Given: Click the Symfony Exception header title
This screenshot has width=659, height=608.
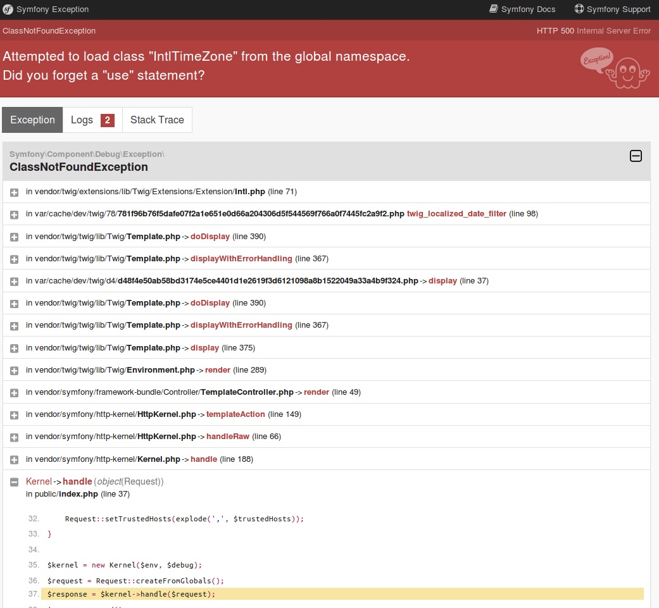Looking at the screenshot, I should [x=53, y=9].
